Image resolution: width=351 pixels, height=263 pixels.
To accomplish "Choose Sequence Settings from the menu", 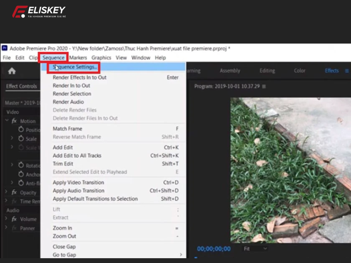I will click(x=75, y=68).
